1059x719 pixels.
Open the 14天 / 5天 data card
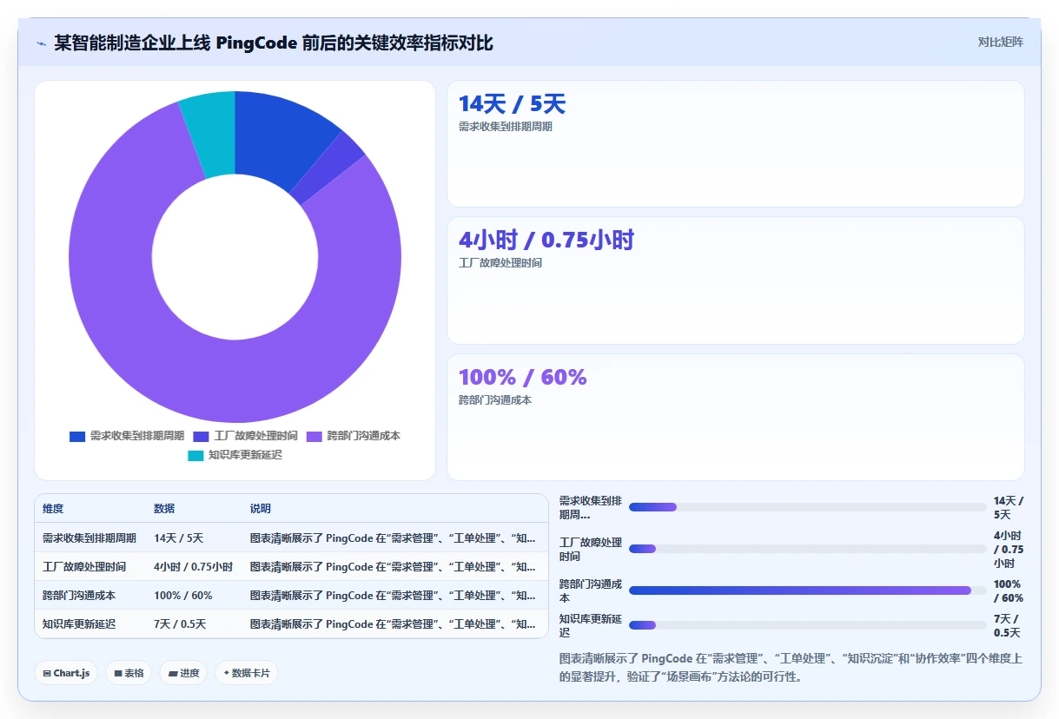tap(735, 143)
